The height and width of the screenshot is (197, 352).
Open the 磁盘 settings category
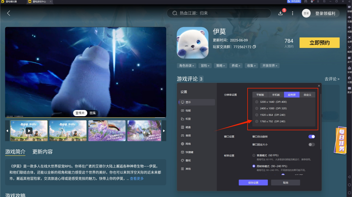coord(197,127)
